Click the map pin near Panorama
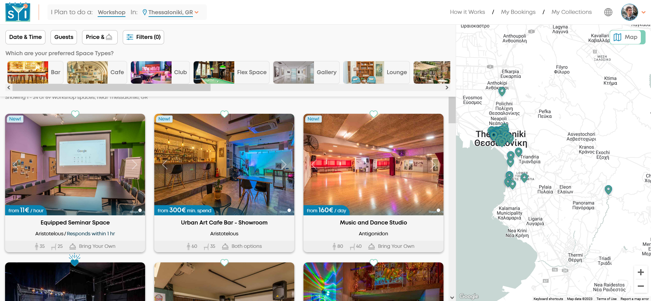 click(608, 190)
